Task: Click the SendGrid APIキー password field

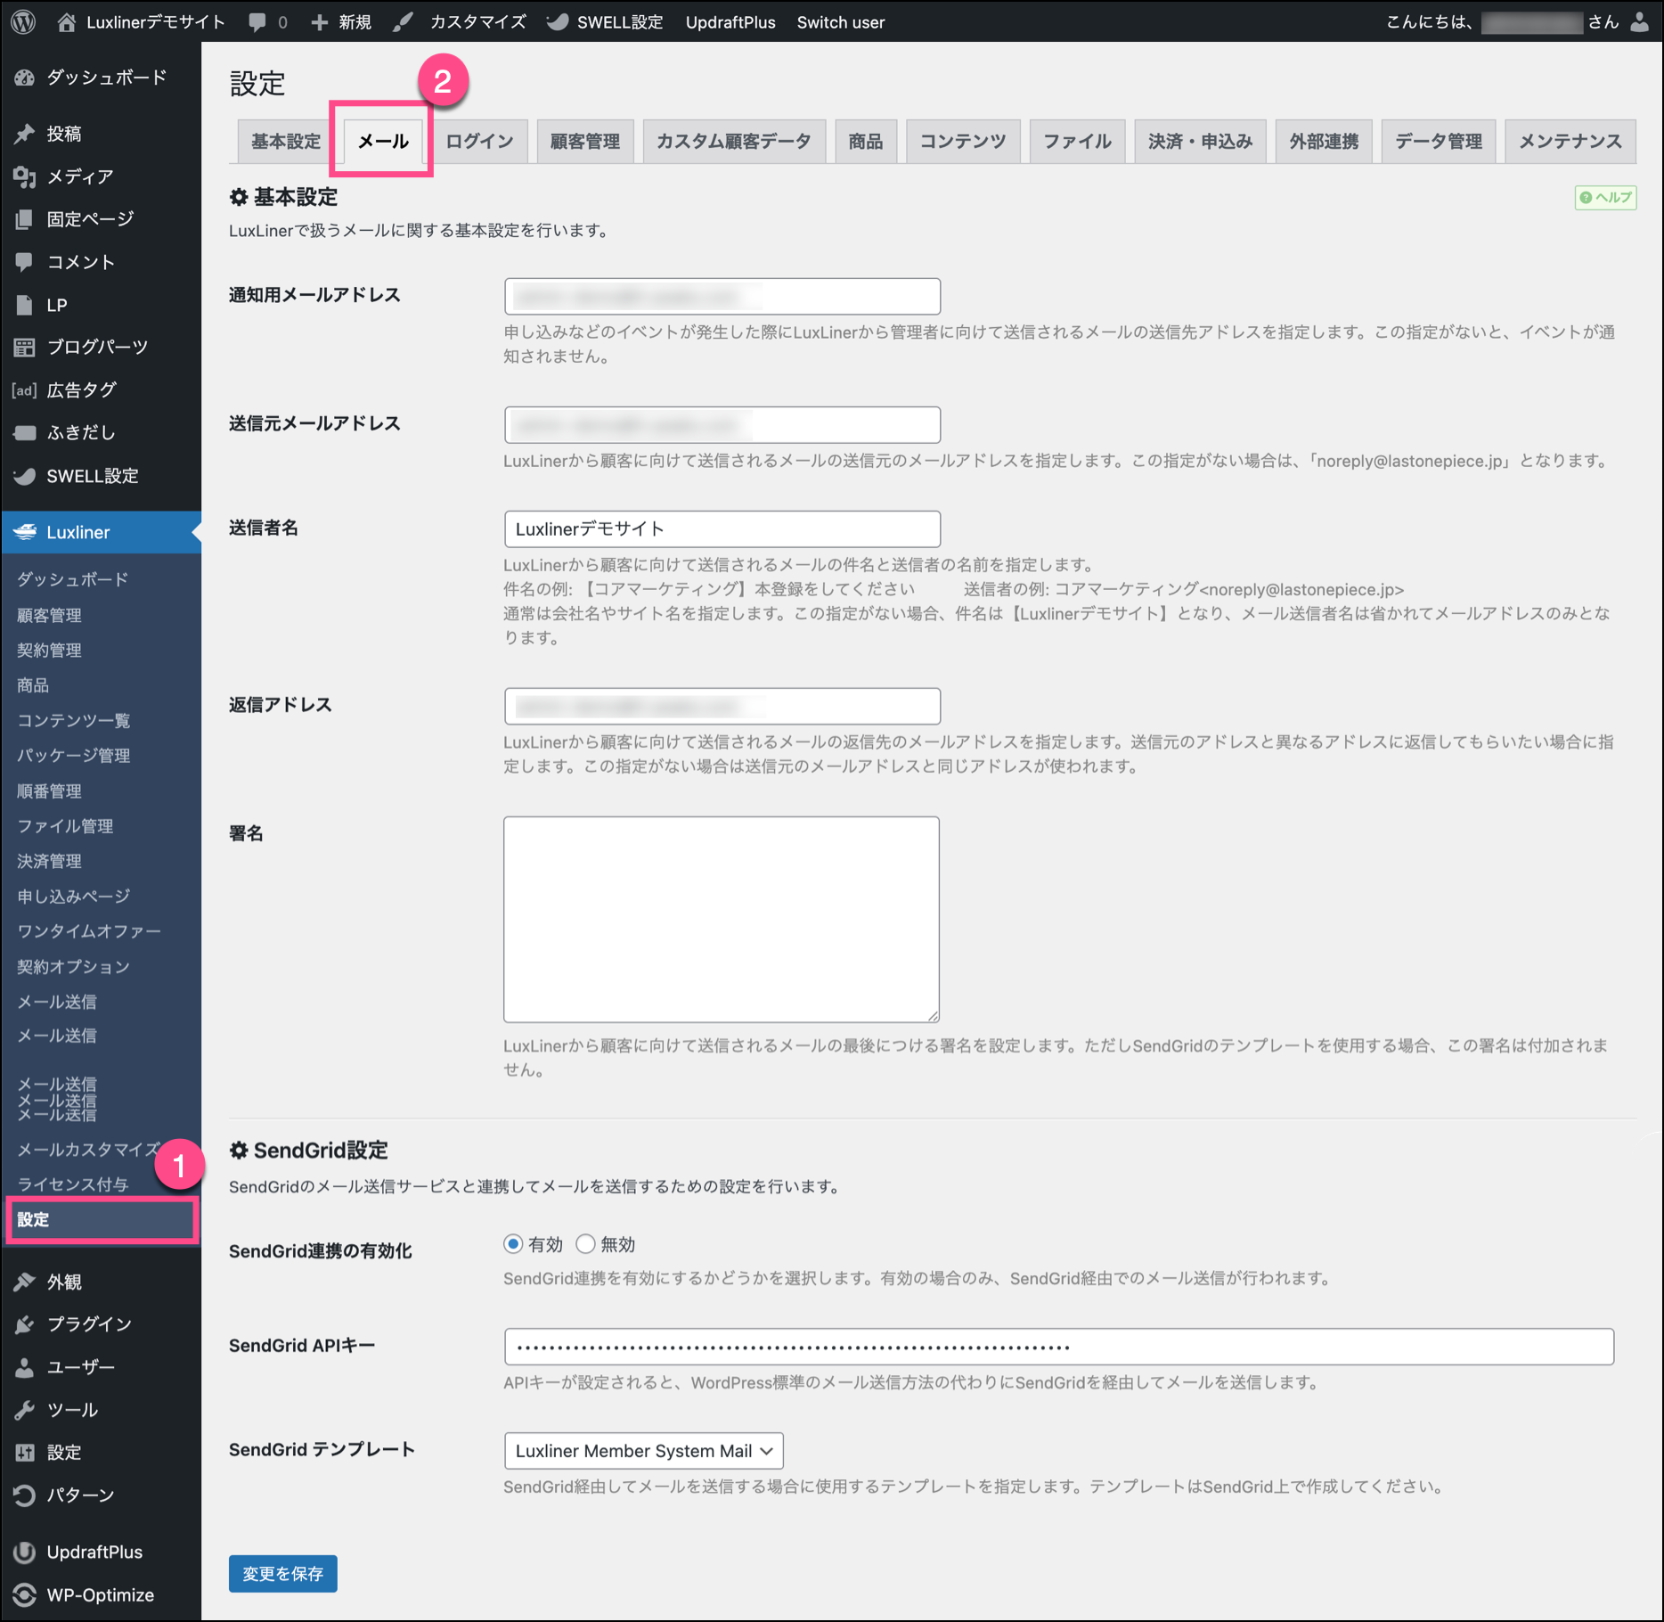Action: pos(1058,1347)
